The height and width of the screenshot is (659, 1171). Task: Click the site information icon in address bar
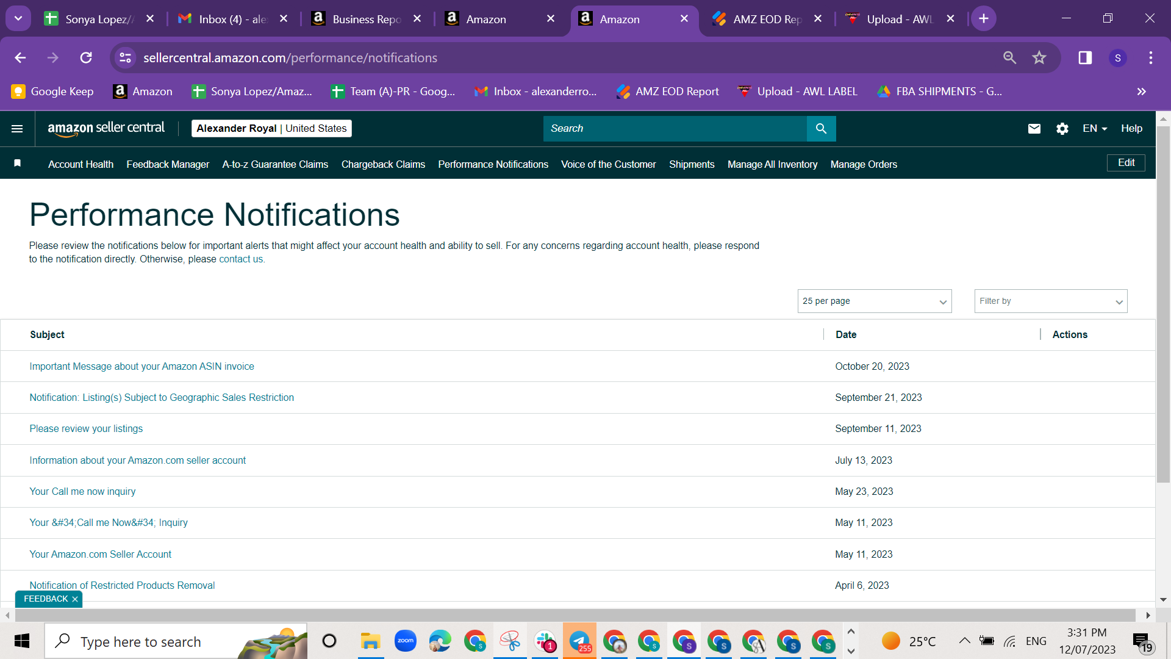point(125,57)
